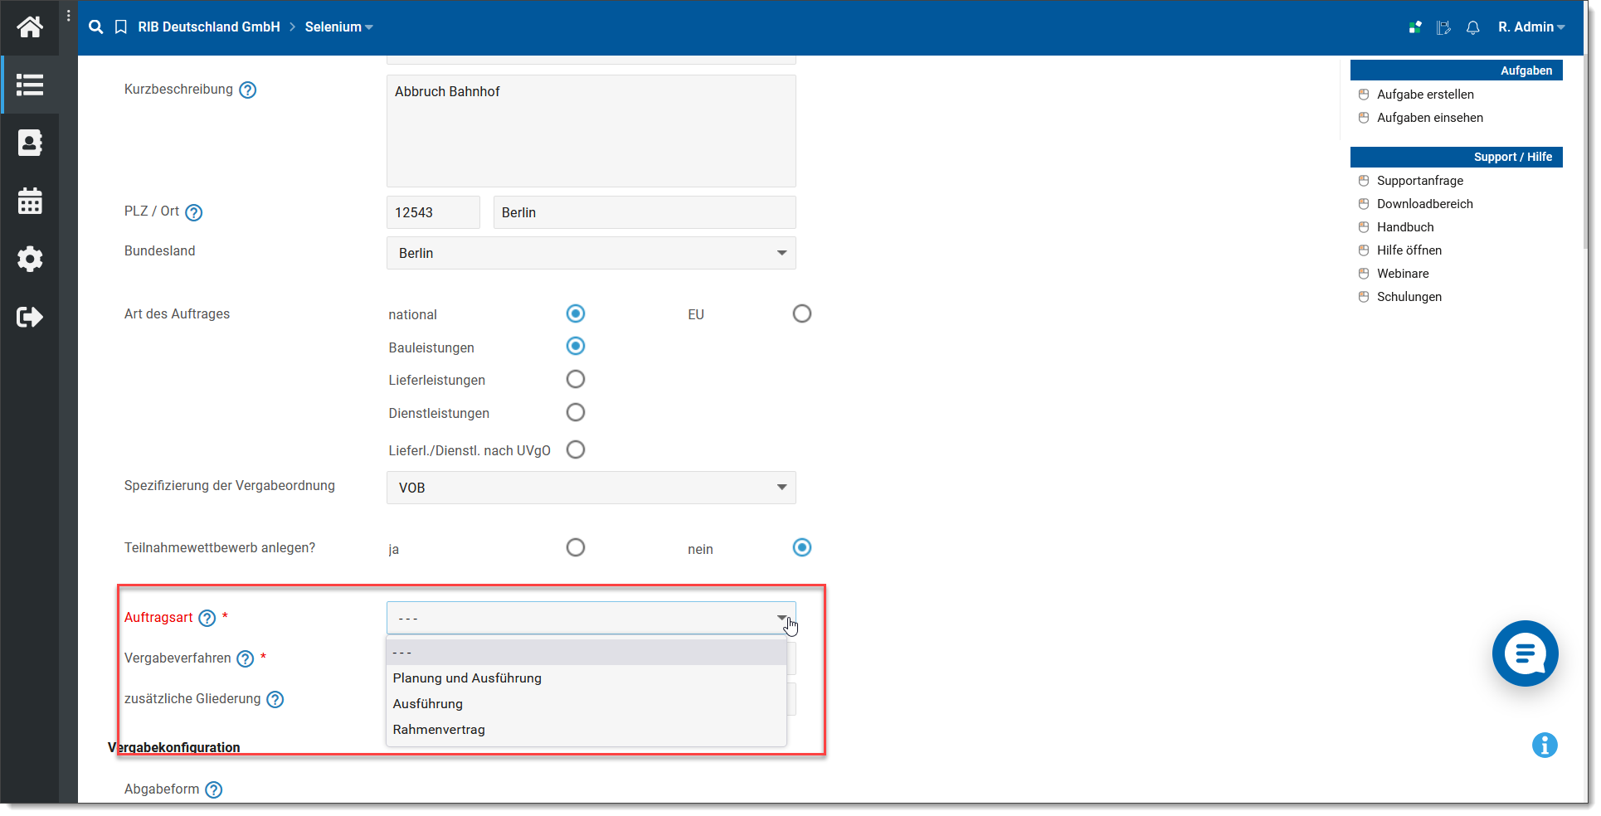This screenshot has height=816, width=1601.
Task: Open the tasks edit icon in header
Action: coord(1443,27)
